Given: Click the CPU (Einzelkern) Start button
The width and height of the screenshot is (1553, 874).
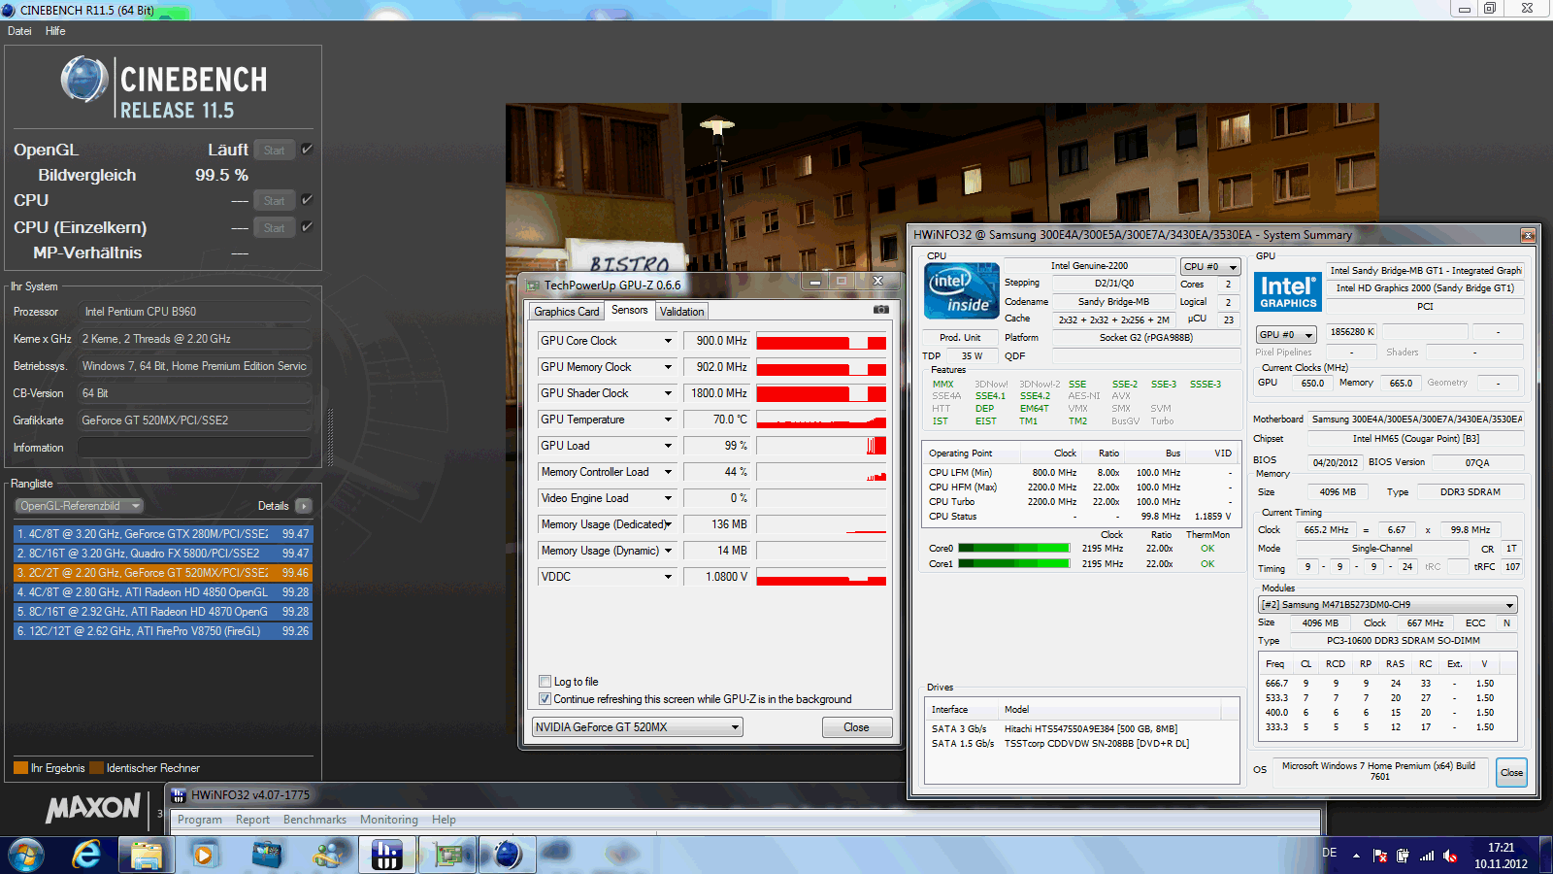Looking at the screenshot, I should [275, 228].
